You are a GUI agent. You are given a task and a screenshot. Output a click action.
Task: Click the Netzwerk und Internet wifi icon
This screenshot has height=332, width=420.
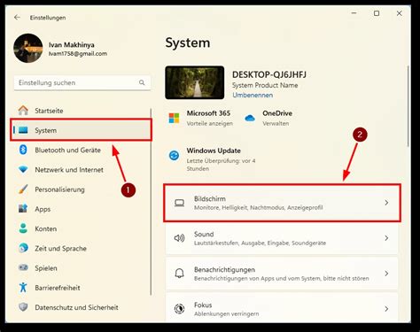[23, 170]
